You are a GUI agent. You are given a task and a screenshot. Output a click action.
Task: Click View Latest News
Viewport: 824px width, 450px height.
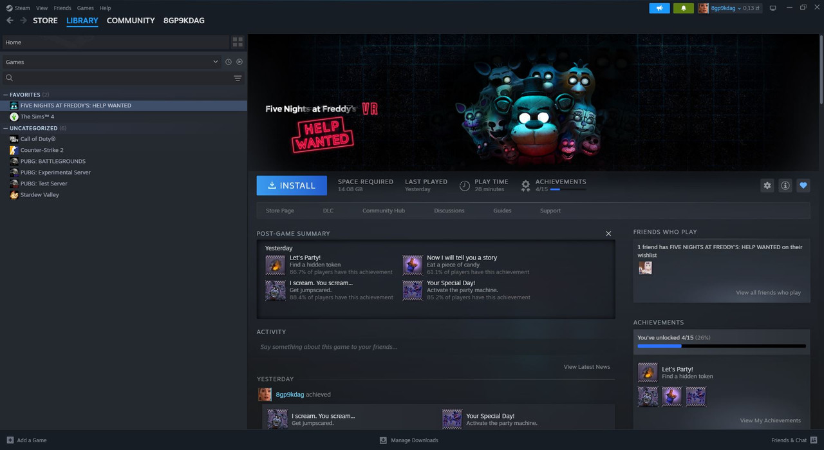(587, 367)
